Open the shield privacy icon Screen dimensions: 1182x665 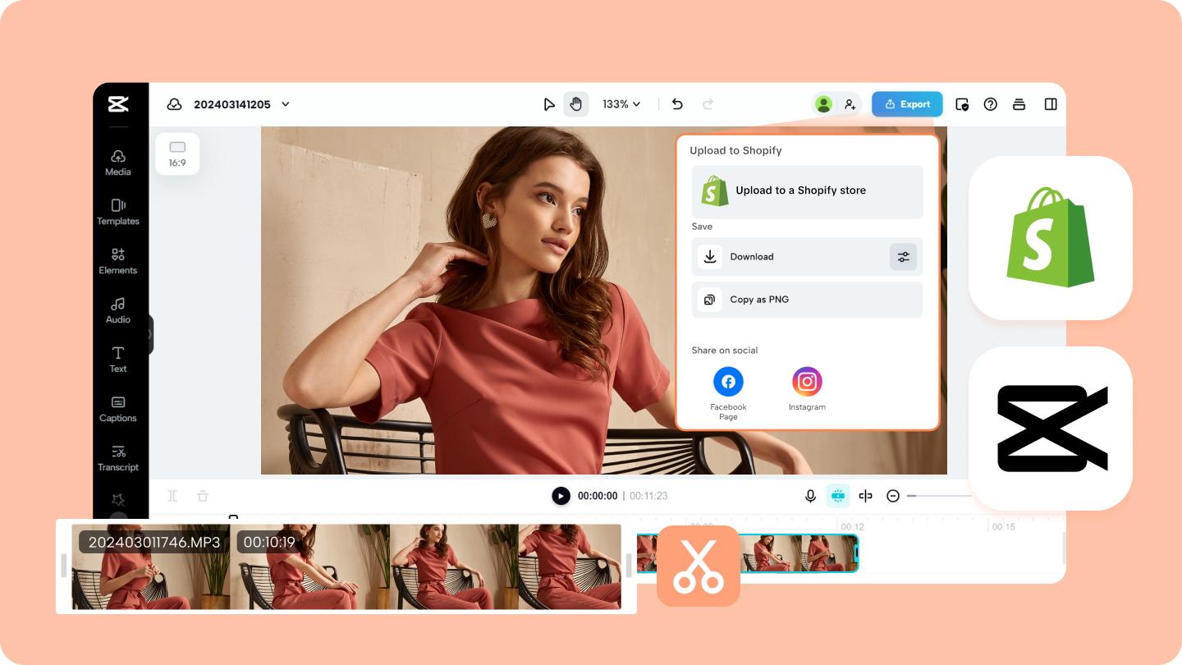962,104
